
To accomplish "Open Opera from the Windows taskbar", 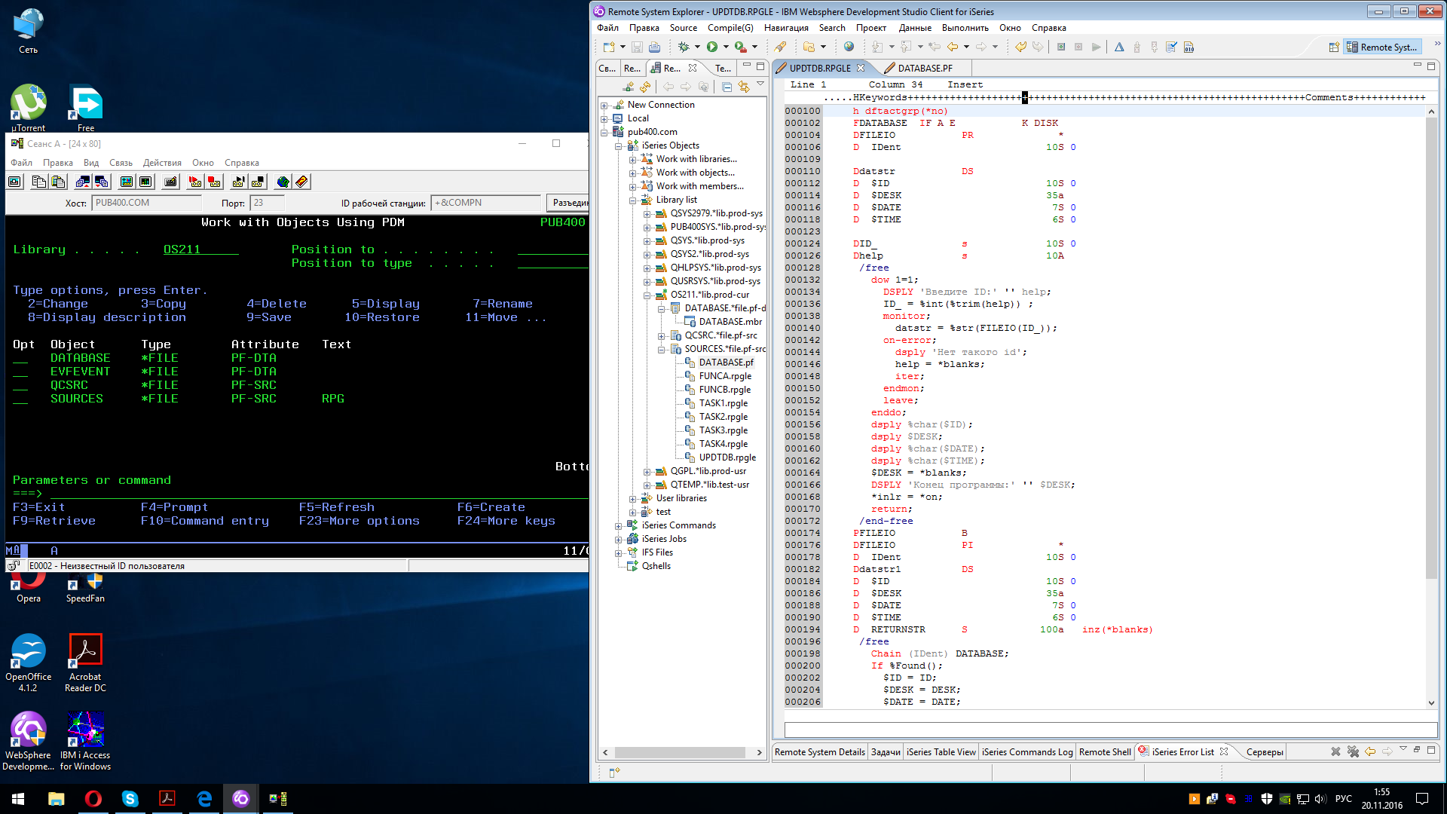I will pyautogui.click(x=93, y=798).
